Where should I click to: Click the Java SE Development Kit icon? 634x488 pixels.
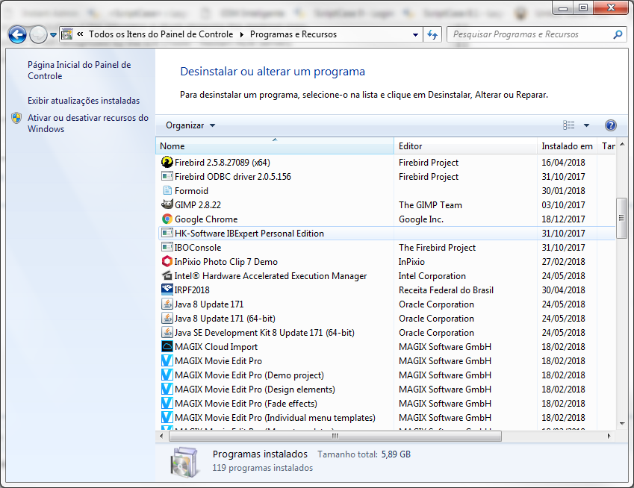click(x=167, y=332)
